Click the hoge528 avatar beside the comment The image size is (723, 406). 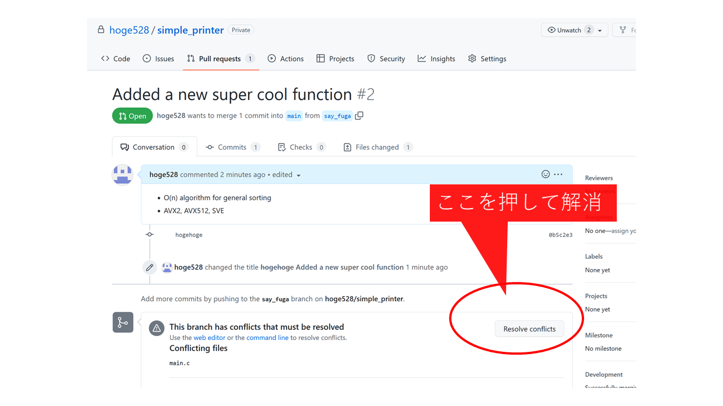123,175
